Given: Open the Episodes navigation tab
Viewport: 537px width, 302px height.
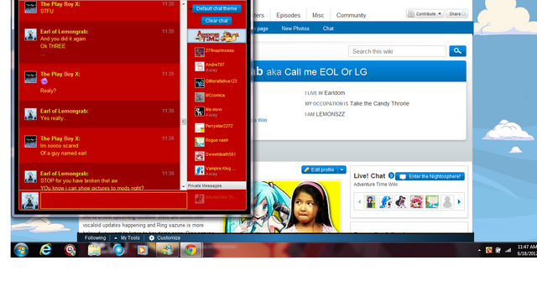Looking at the screenshot, I should click(x=288, y=15).
